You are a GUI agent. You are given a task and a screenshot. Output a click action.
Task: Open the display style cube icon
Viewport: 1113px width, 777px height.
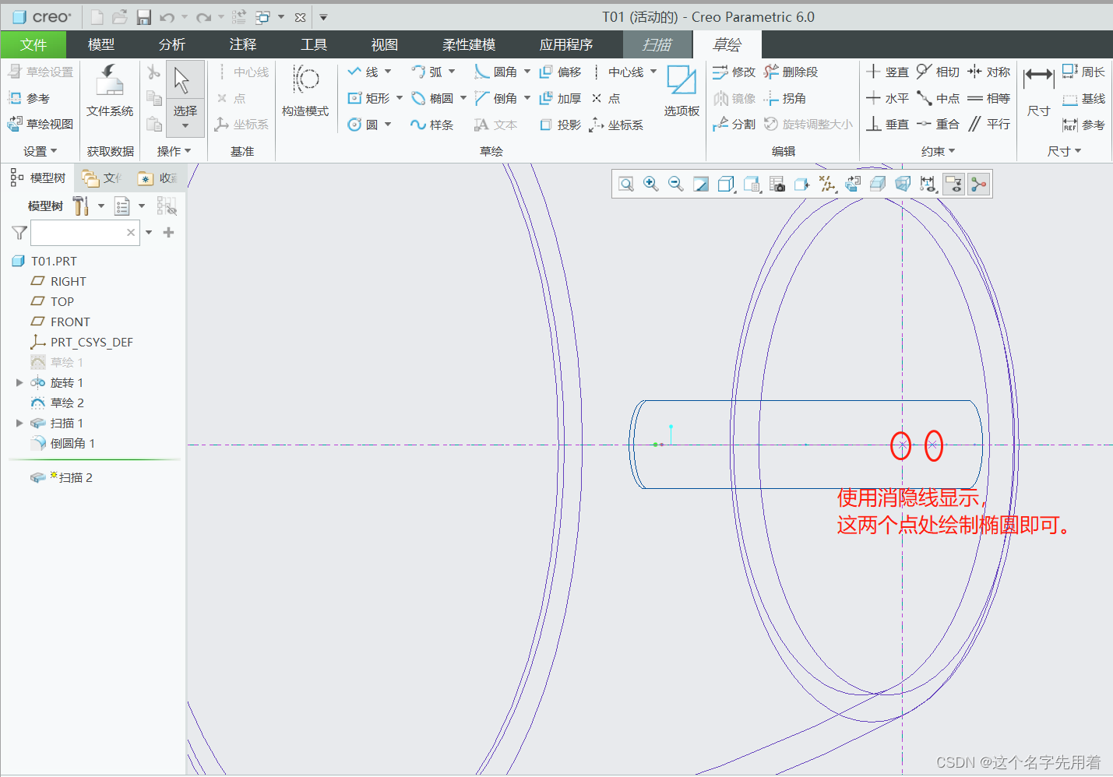click(726, 184)
